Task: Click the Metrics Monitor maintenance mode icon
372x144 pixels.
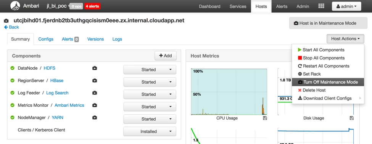Action: (94, 105)
